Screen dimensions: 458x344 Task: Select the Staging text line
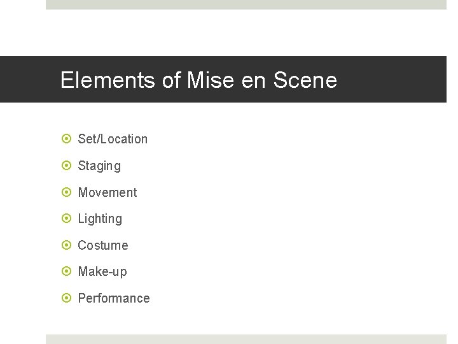pos(99,166)
